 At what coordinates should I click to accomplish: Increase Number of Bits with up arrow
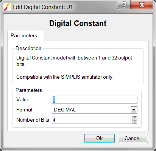pos(135,118)
